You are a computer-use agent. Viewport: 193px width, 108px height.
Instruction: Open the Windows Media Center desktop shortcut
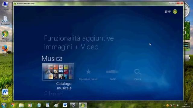click(5, 36)
